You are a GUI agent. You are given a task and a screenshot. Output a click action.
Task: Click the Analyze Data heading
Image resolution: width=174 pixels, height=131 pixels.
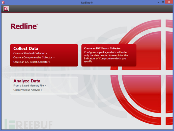pyautogui.click(x=27, y=81)
